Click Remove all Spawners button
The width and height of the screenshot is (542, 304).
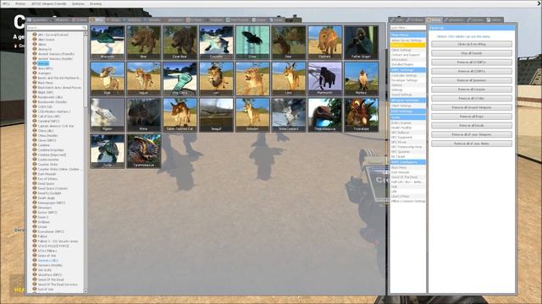(x=472, y=80)
